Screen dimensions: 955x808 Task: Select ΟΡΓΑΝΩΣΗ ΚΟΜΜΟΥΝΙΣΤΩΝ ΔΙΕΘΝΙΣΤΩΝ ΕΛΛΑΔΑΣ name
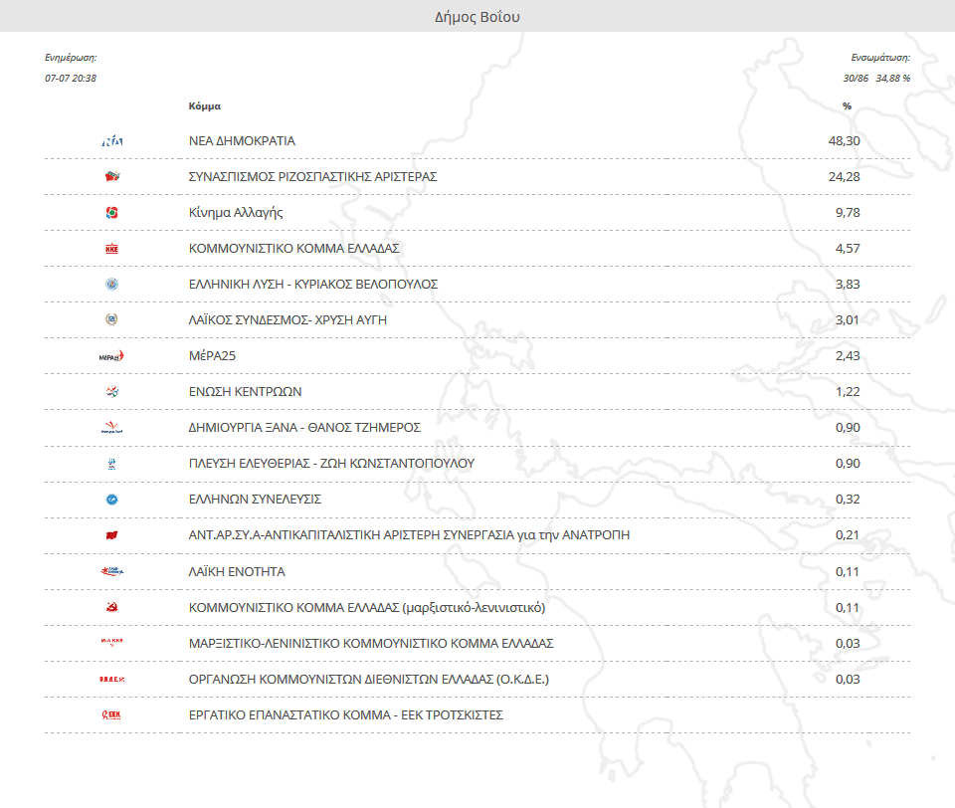[369, 680]
